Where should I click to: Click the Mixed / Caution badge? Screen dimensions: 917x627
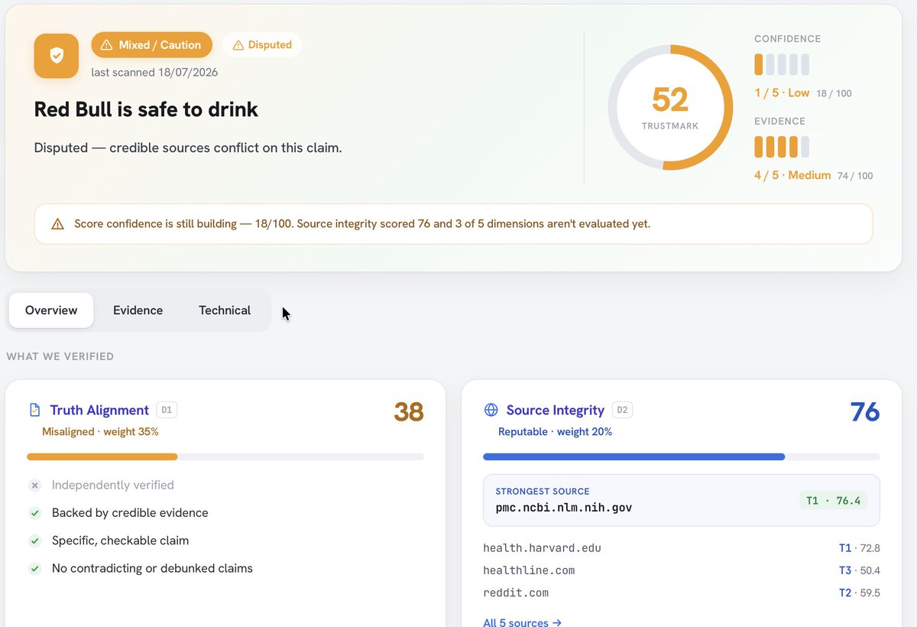(151, 45)
